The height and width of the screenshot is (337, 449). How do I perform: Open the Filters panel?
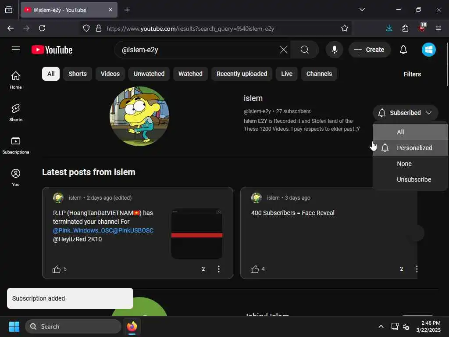(x=412, y=74)
